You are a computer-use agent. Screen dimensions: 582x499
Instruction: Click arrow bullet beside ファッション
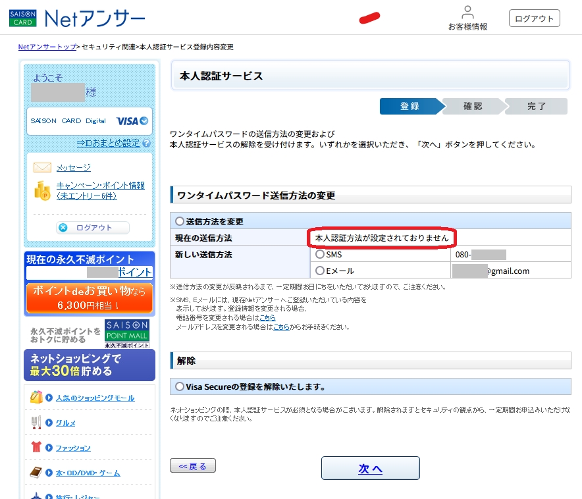point(49,448)
